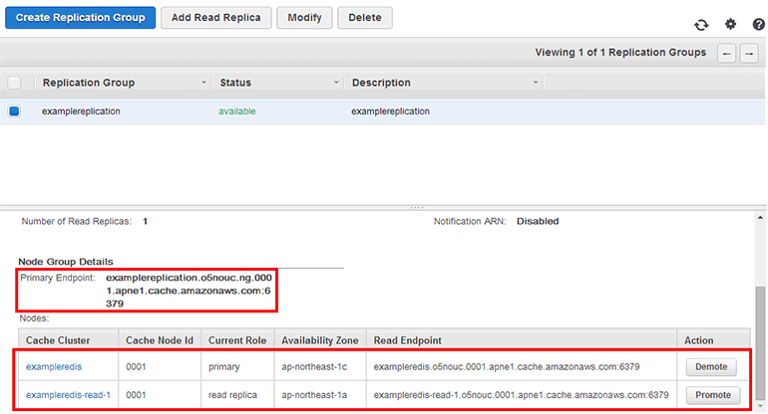Click the Modify button

point(304,18)
